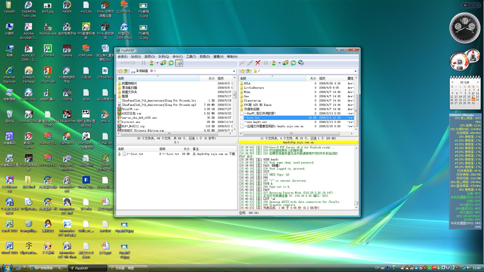The height and width of the screenshot is (272, 484).
Task: Open the 选项(O) menu
Action: (x=149, y=57)
